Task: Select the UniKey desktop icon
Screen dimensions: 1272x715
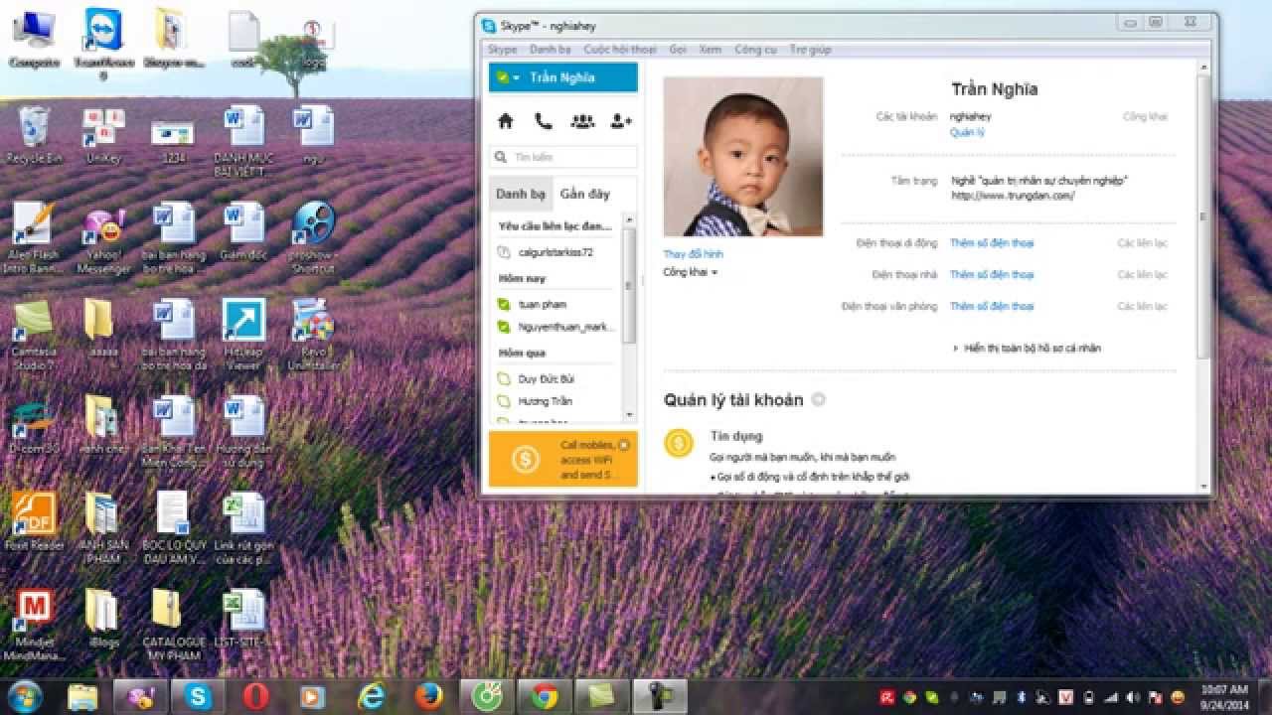Action: click(x=103, y=136)
